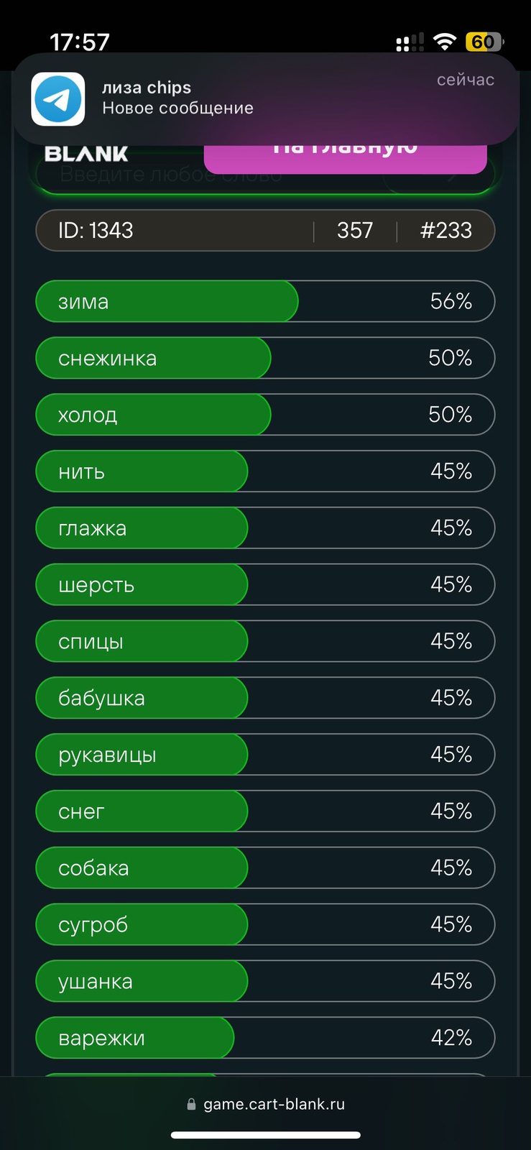Tap the ID: 1343 label
Viewport: 531px width, 1150px height.
(96, 231)
